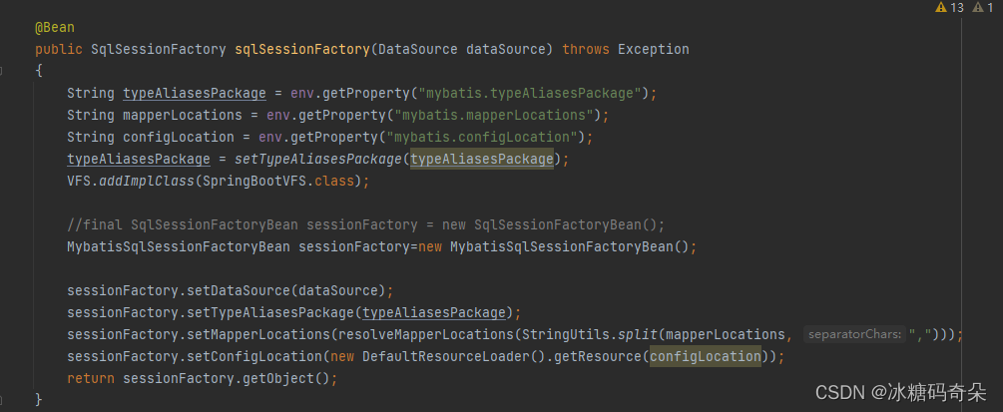Viewport: 1003px width, 412px height.
Task: Click mapperLocations in its String declaration
Action: (183, 115)
